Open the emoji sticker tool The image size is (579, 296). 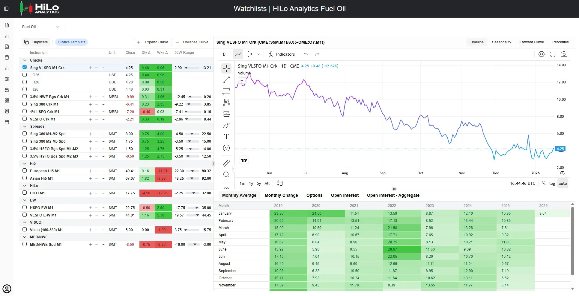[226, 148]
